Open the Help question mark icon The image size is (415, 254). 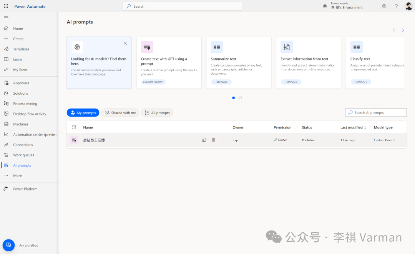coord(396,6)
